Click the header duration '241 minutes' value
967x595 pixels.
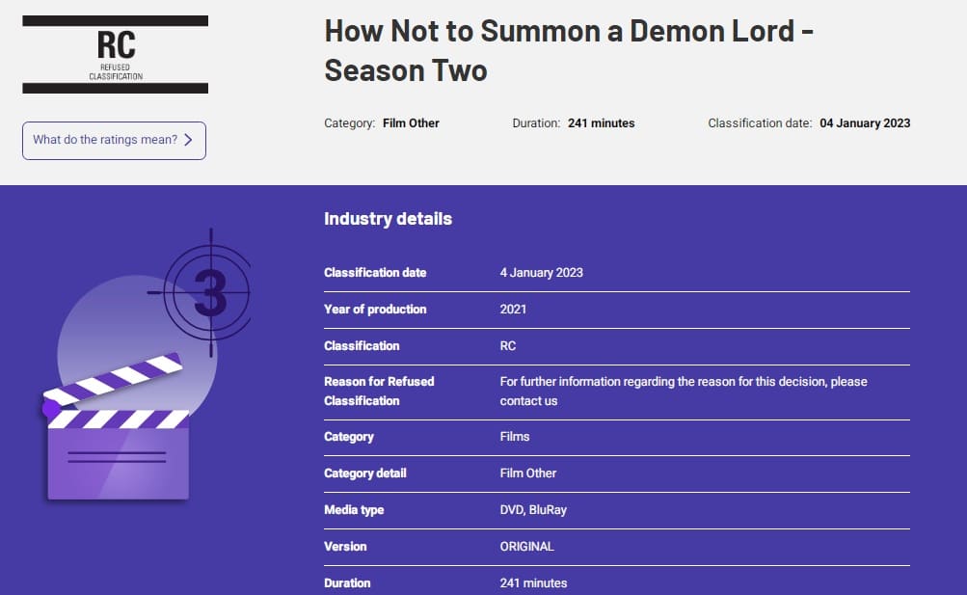click(601, 123)
